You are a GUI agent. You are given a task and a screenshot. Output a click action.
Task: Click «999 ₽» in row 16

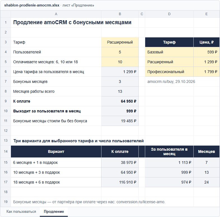click(x=169, y=172)
